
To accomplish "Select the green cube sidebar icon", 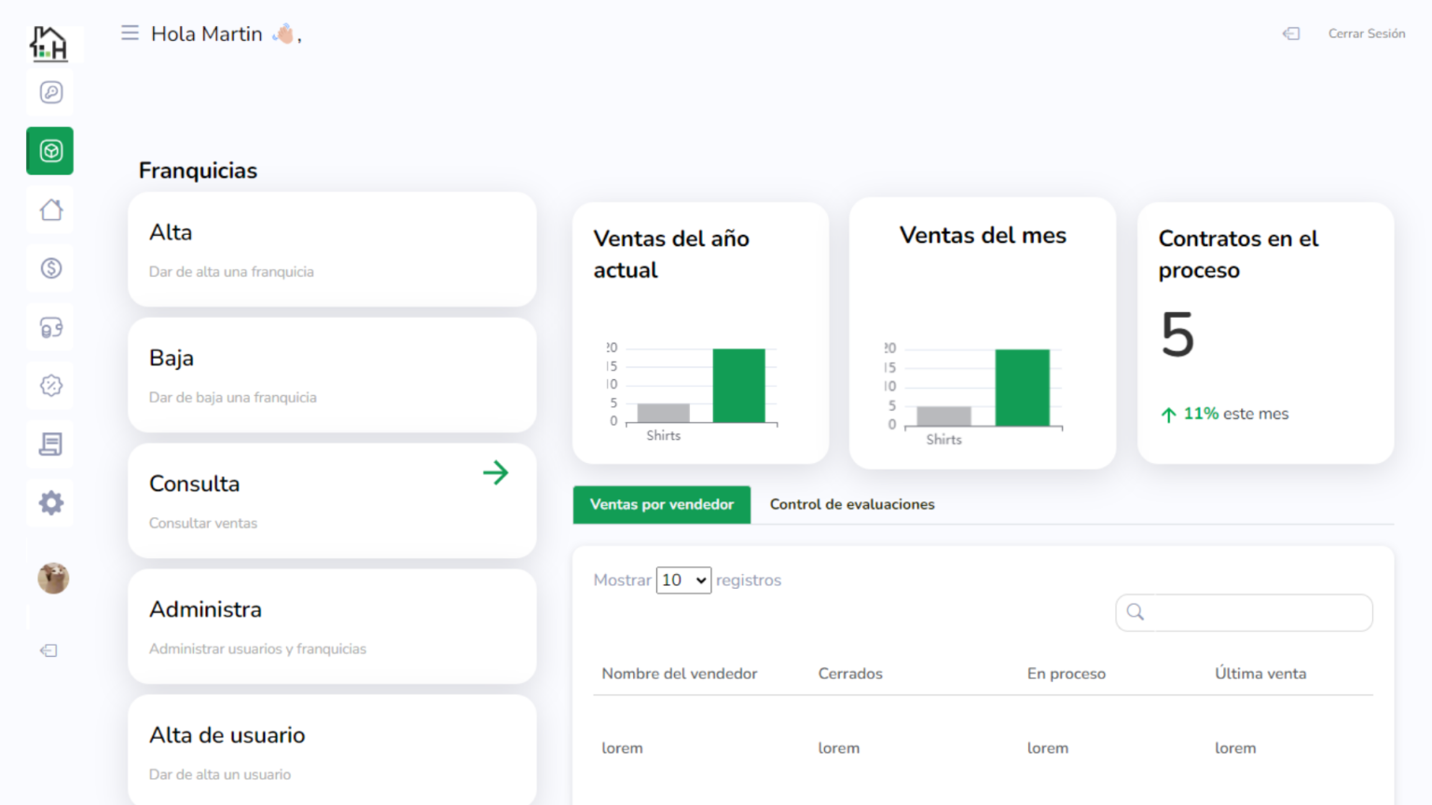I will (x=50, y=151).
